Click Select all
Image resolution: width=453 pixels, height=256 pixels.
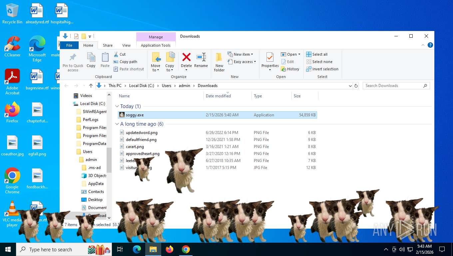click(x=317, y=54)
